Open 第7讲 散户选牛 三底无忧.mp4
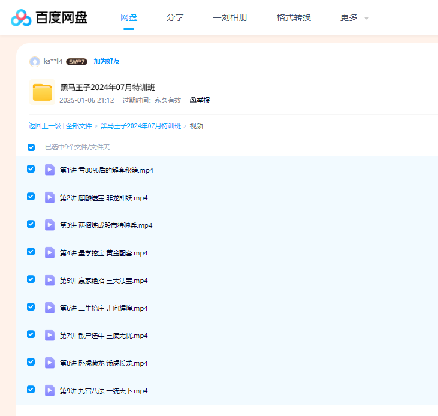 pos(104,336)
